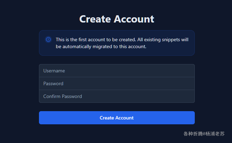
Task: Submit with the blue Create Account button
Action: coord(117,118)
